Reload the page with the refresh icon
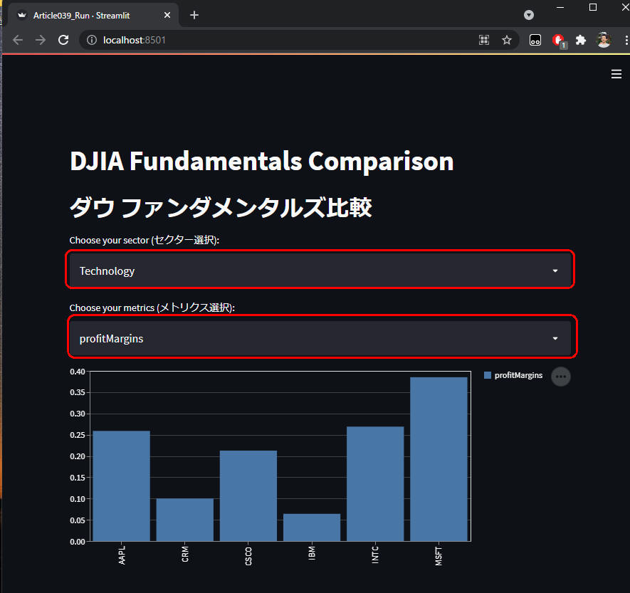Screen dimensions: 630x593 point(63,40)
